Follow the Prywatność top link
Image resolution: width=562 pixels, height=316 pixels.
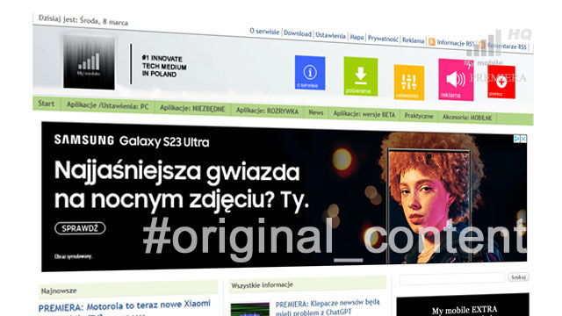[x=383, y=39]
